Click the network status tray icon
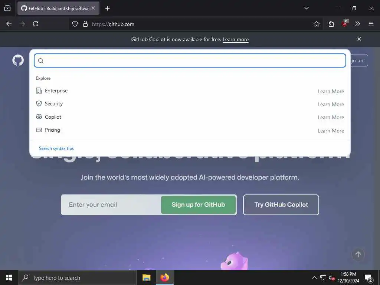 (x=323, y=278)
